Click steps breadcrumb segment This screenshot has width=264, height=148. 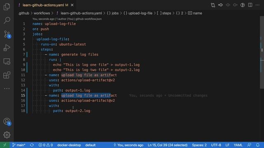point(164,13)
